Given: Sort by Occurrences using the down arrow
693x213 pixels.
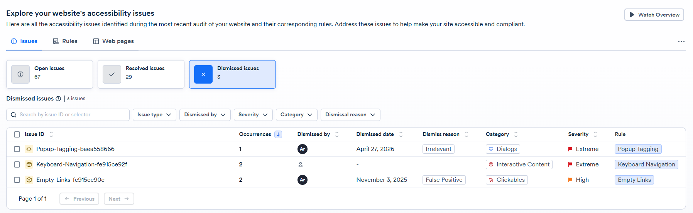Looking at the screenshot, I should [278, 134].
